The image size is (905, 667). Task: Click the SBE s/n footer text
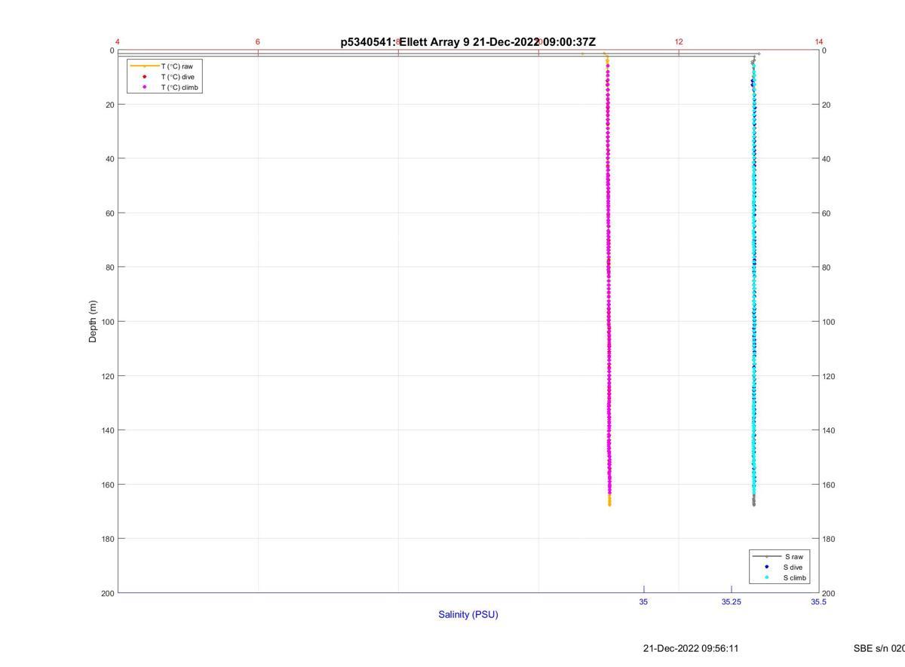pyautogui.click(x=879, y=648)
